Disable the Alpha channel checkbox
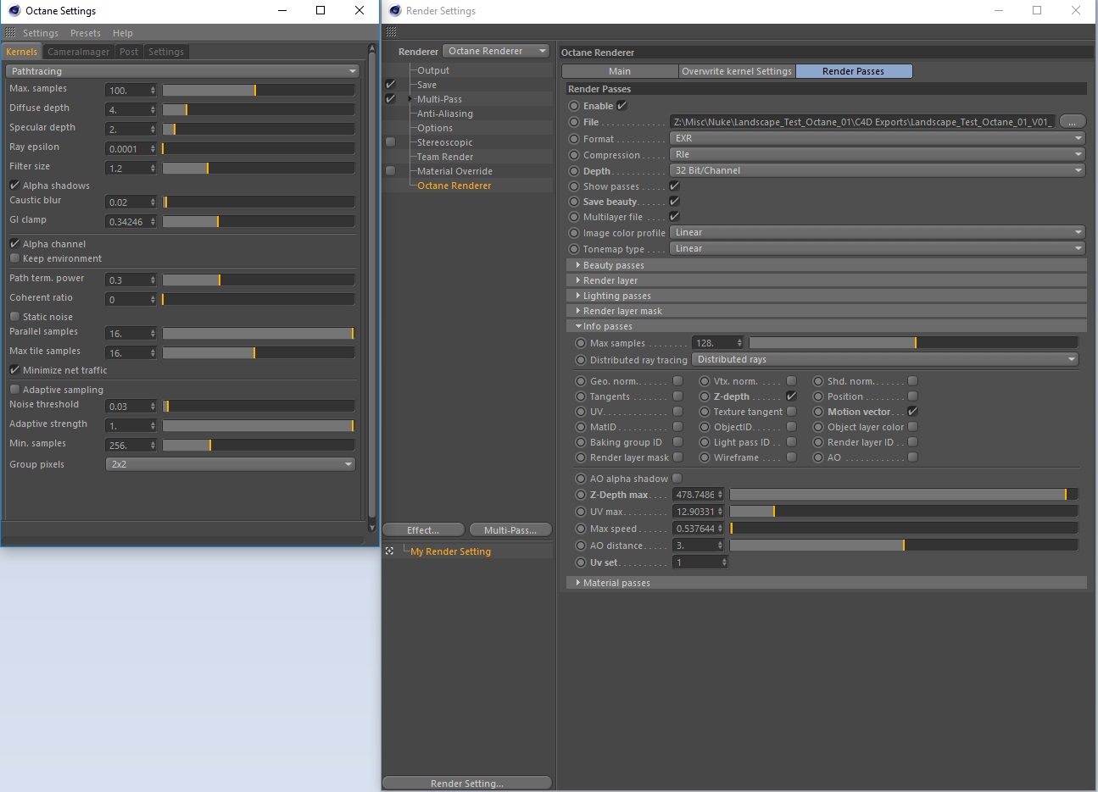1098x792 pixels. [x=14, y=243]
